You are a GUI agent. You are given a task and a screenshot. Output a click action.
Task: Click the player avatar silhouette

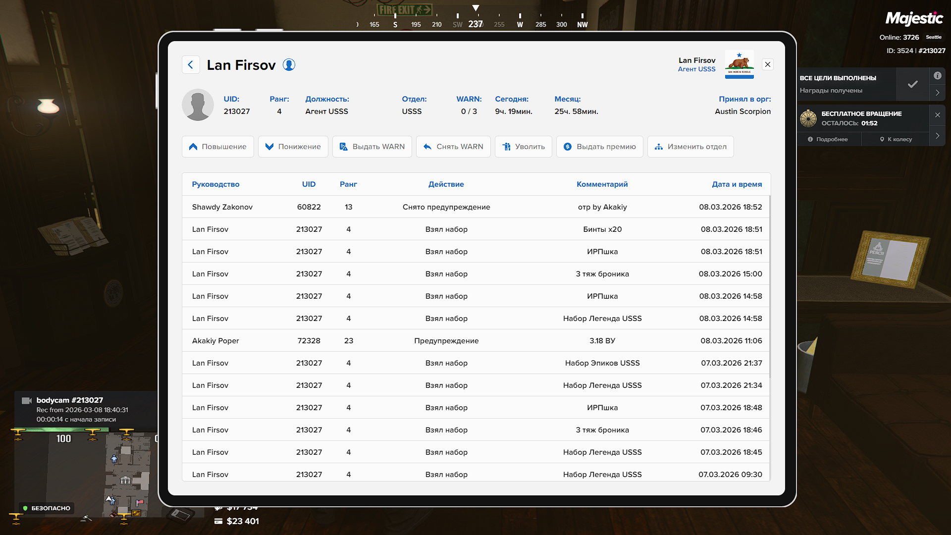tap(198, 105)
